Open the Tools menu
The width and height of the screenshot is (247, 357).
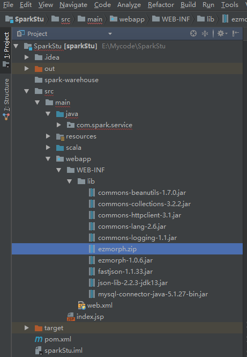click(x=230, y=4)
